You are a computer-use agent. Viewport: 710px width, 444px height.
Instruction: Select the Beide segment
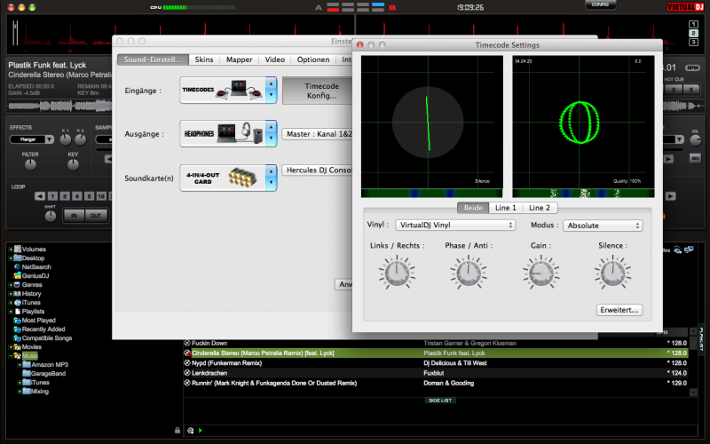(473, 208)
